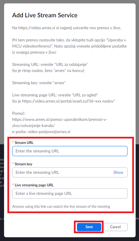Show the hidden stream key

[x=118, y=172]
